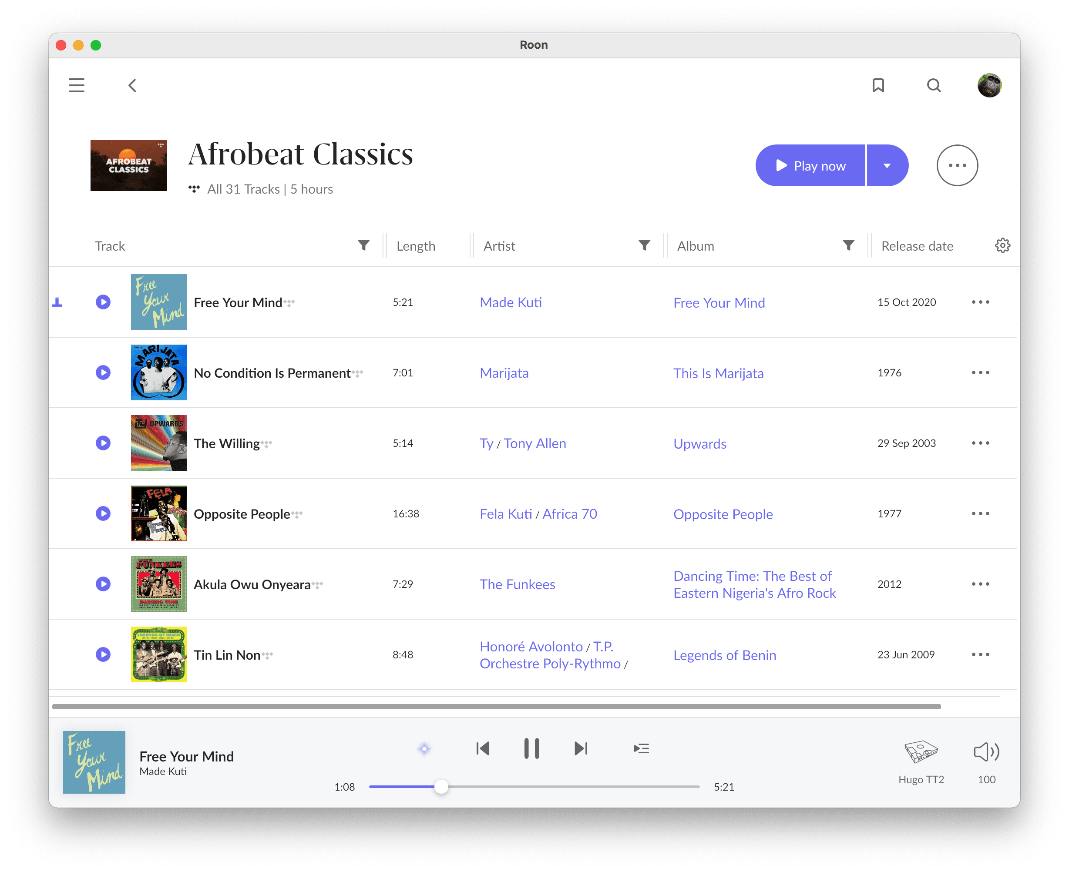Open the Artist column filter
The height and width of the screenshot is (872, 1069).
[x=644, y=245]
